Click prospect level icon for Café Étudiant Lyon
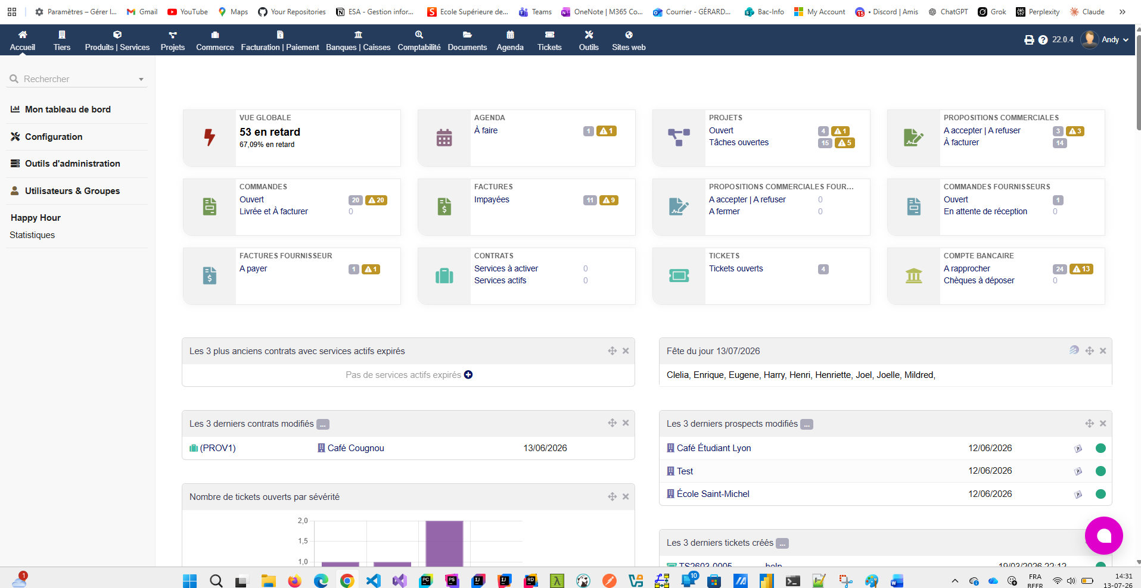Image resolution: width=1141 pixels, height=588 pixels. click(x=1078, y=449)
